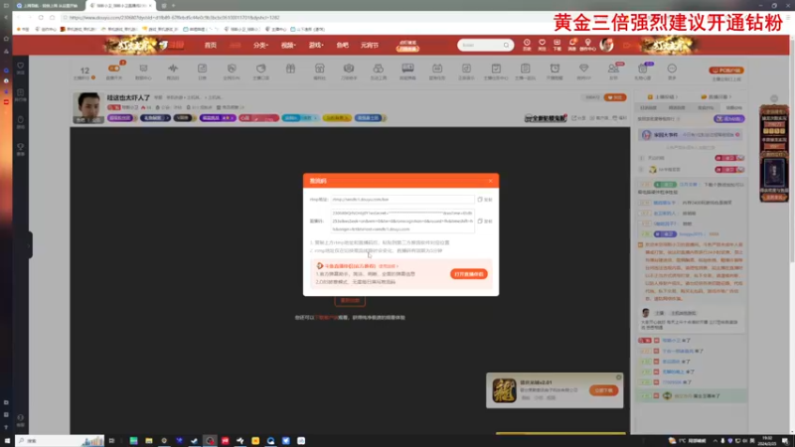Viewport: 795px width, 447px height.
Task: Click the orange PC client button
Action: pyautogui.click(x=726, y=71)
